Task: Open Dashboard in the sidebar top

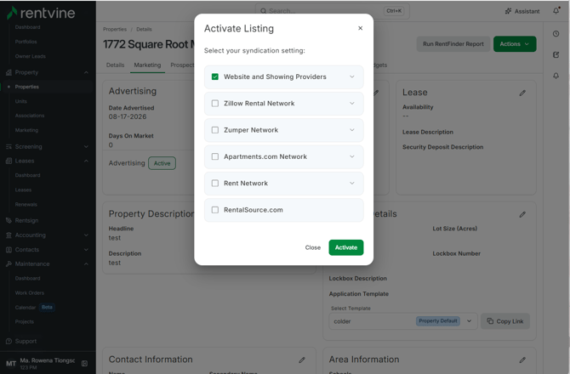Action: click(x=27, y=27)
